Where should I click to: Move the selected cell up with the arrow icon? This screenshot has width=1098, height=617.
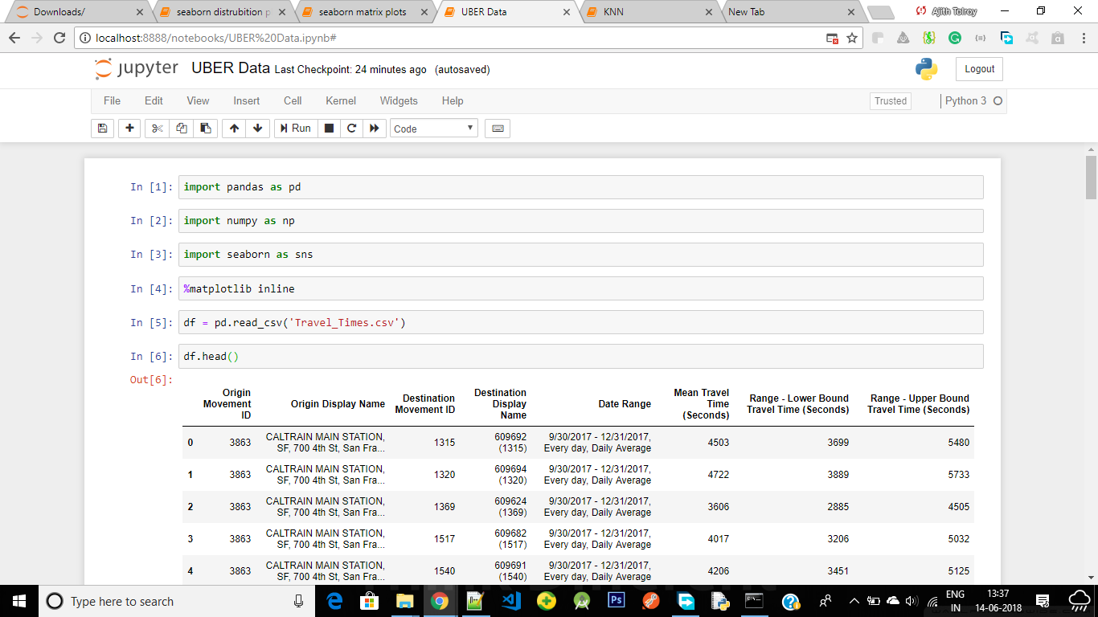point(233,128)
